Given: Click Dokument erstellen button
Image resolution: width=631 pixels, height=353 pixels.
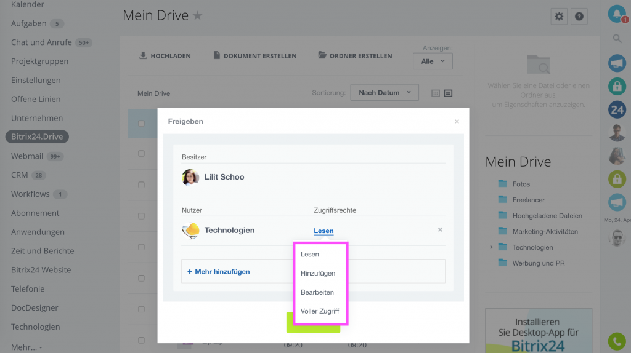Looking at the screenshot, I should pyautogui.click(x=255, y=56).
